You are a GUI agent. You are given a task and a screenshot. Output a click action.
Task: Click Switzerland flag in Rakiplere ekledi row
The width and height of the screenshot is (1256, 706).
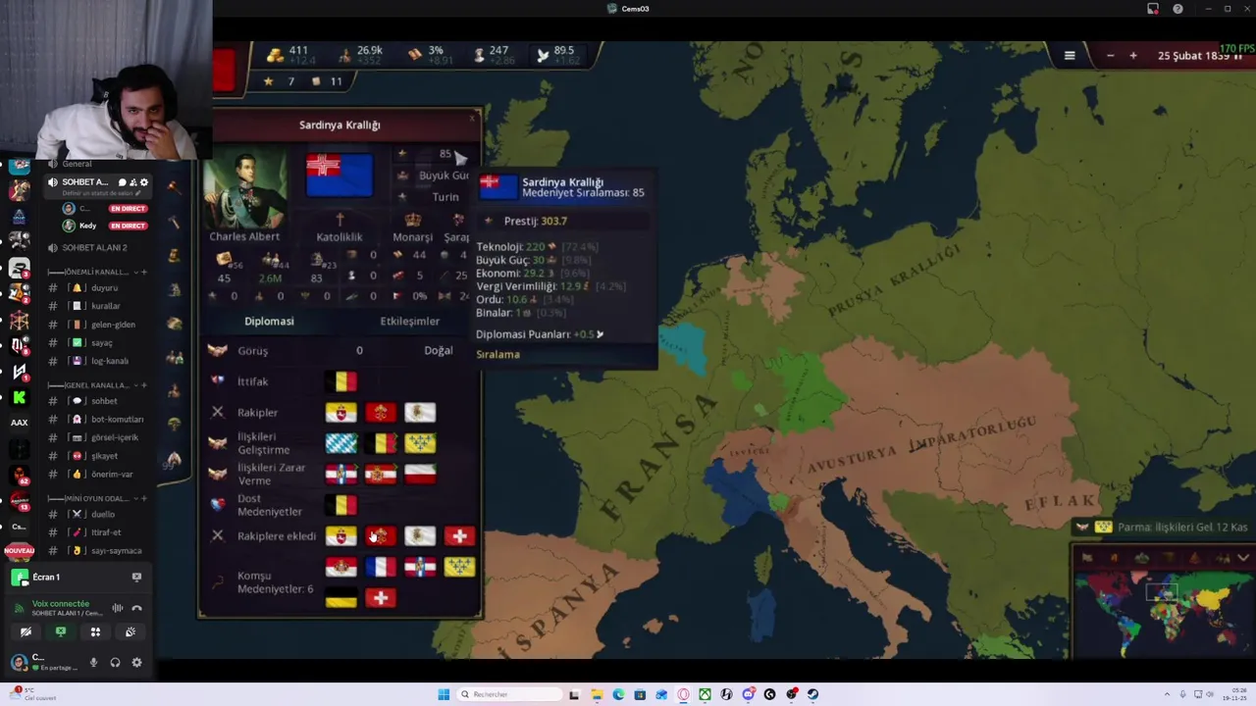pos(459,536)
